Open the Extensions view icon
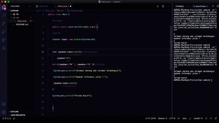 click(x=4, y=40)
